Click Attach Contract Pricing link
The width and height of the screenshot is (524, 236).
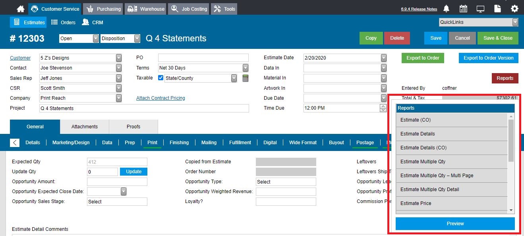(160, 98)
